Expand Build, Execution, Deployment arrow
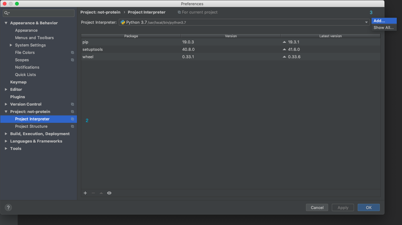 point(6,134)
